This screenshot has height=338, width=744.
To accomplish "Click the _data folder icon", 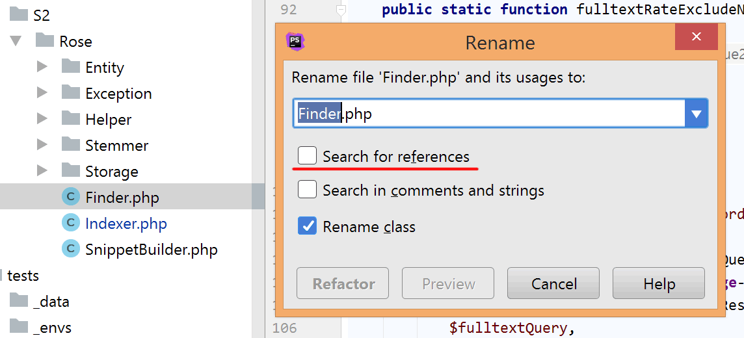I will point(20,301).
